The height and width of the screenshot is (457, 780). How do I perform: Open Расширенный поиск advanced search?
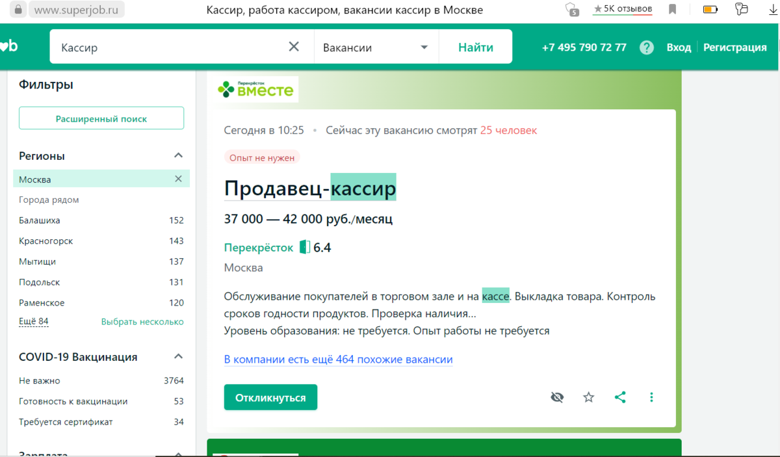101,119
